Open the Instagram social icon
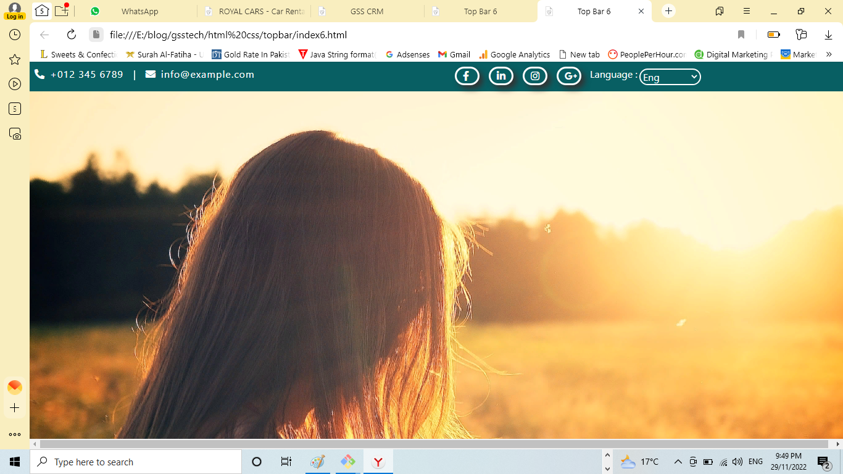843x474 pixels. pyautogui.click(x=535, y=76)
